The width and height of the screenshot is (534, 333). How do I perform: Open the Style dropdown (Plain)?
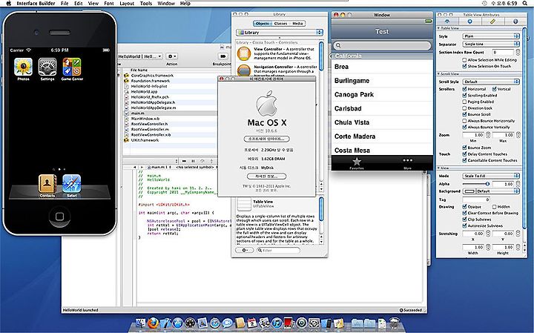click(491, 36)
